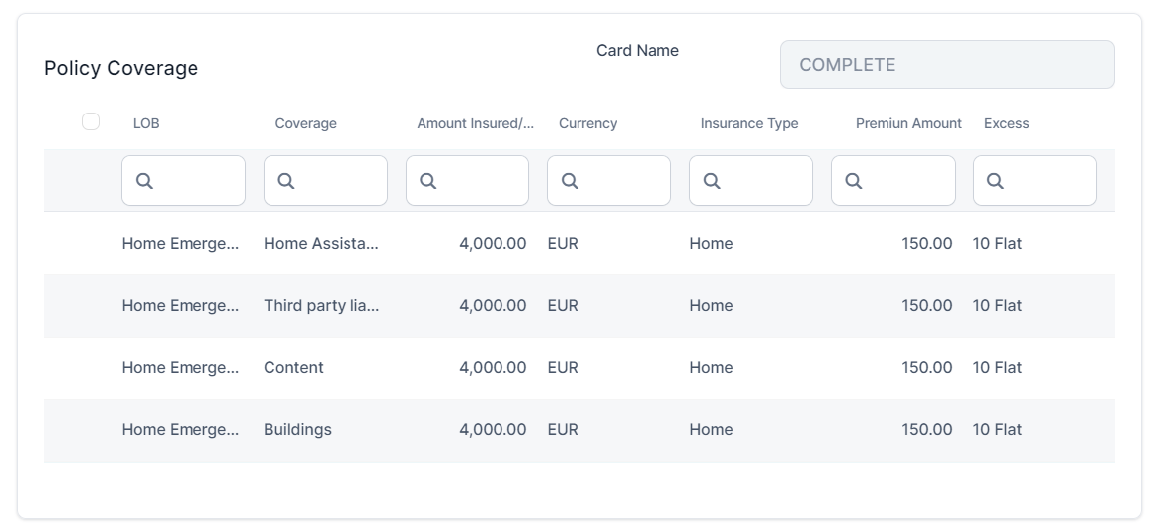Click the Excess column header
Screen dimensions: 1157x530
tap(1006, 123)
